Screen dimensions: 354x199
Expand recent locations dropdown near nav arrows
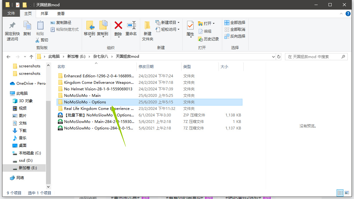tap(25, 57)
